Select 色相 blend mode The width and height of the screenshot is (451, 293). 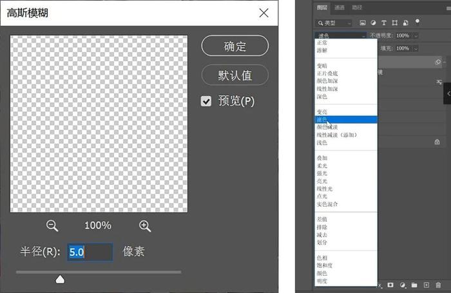pos(322,258)
